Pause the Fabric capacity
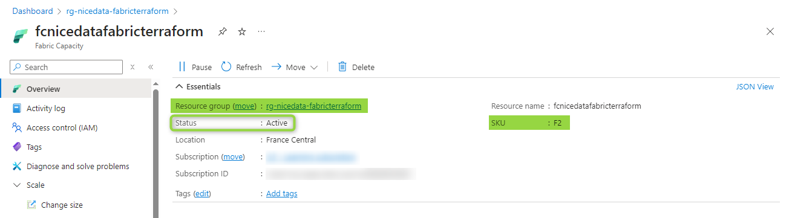 (x=195, y=67)
